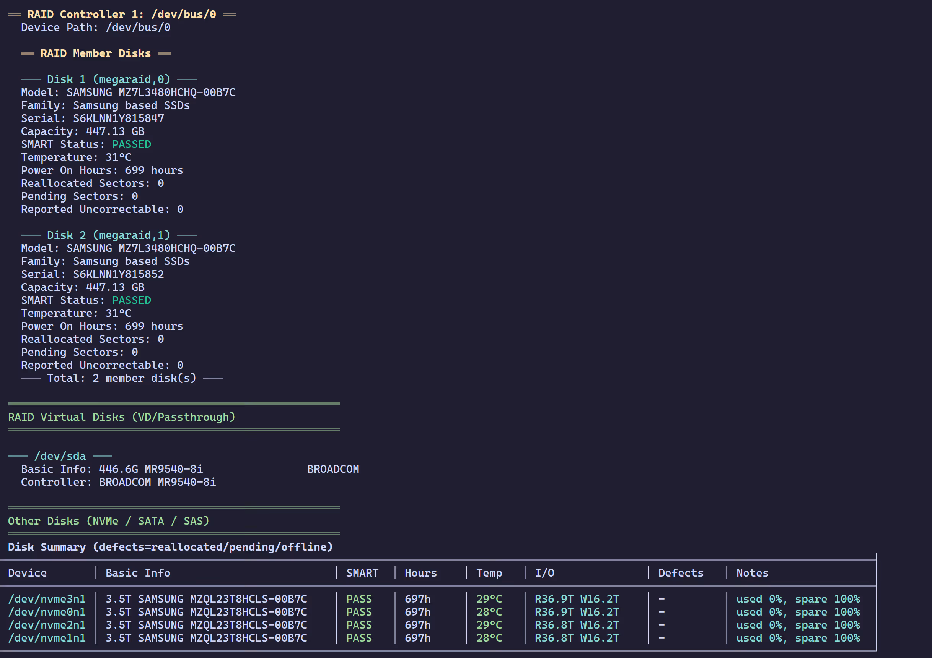
Task: Click the 'Device Path: /dev/bus/0' line
Action: point(96,27)
